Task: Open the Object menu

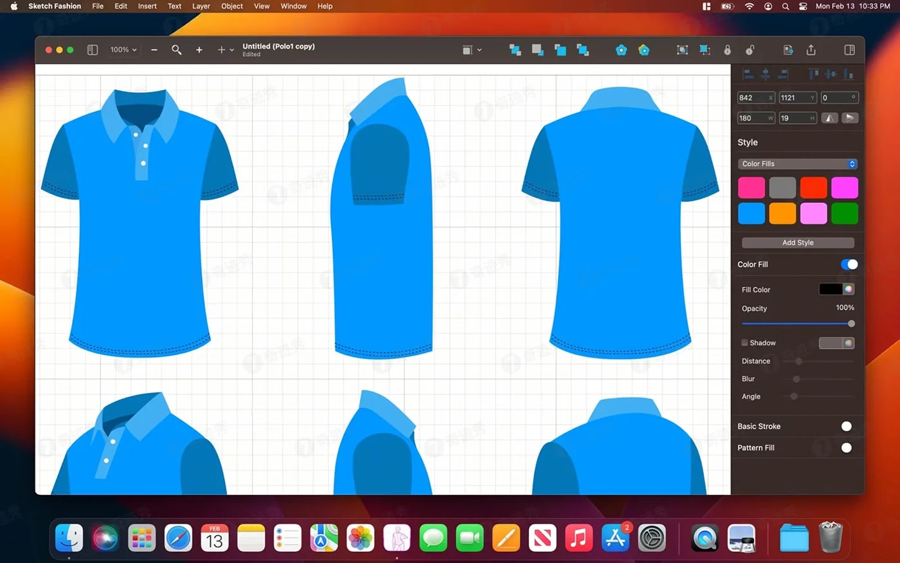Action: [231, 6]
